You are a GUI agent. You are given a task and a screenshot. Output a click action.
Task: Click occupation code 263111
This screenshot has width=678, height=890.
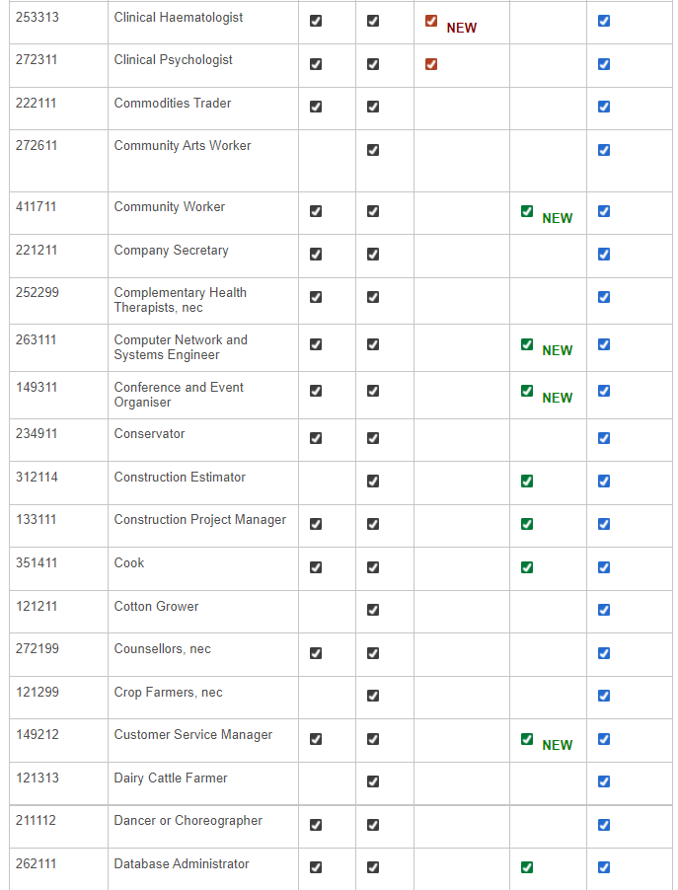[37, 340]
